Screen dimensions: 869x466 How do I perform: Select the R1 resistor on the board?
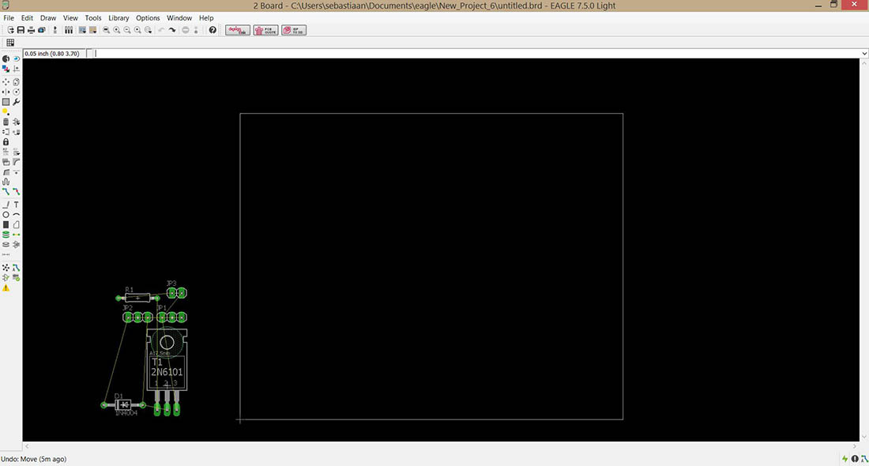137,297
